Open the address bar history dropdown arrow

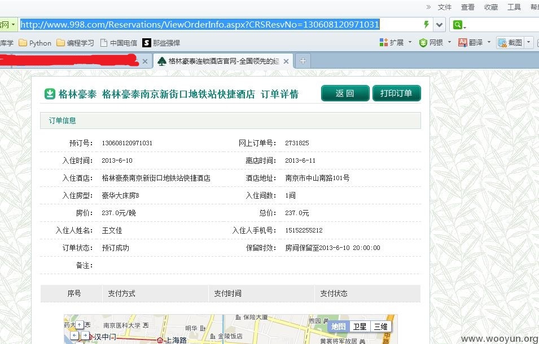click(x=439, y=25)
